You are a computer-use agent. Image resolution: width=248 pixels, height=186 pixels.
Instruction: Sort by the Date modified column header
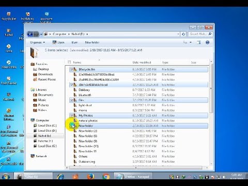(x=142, y=63)
